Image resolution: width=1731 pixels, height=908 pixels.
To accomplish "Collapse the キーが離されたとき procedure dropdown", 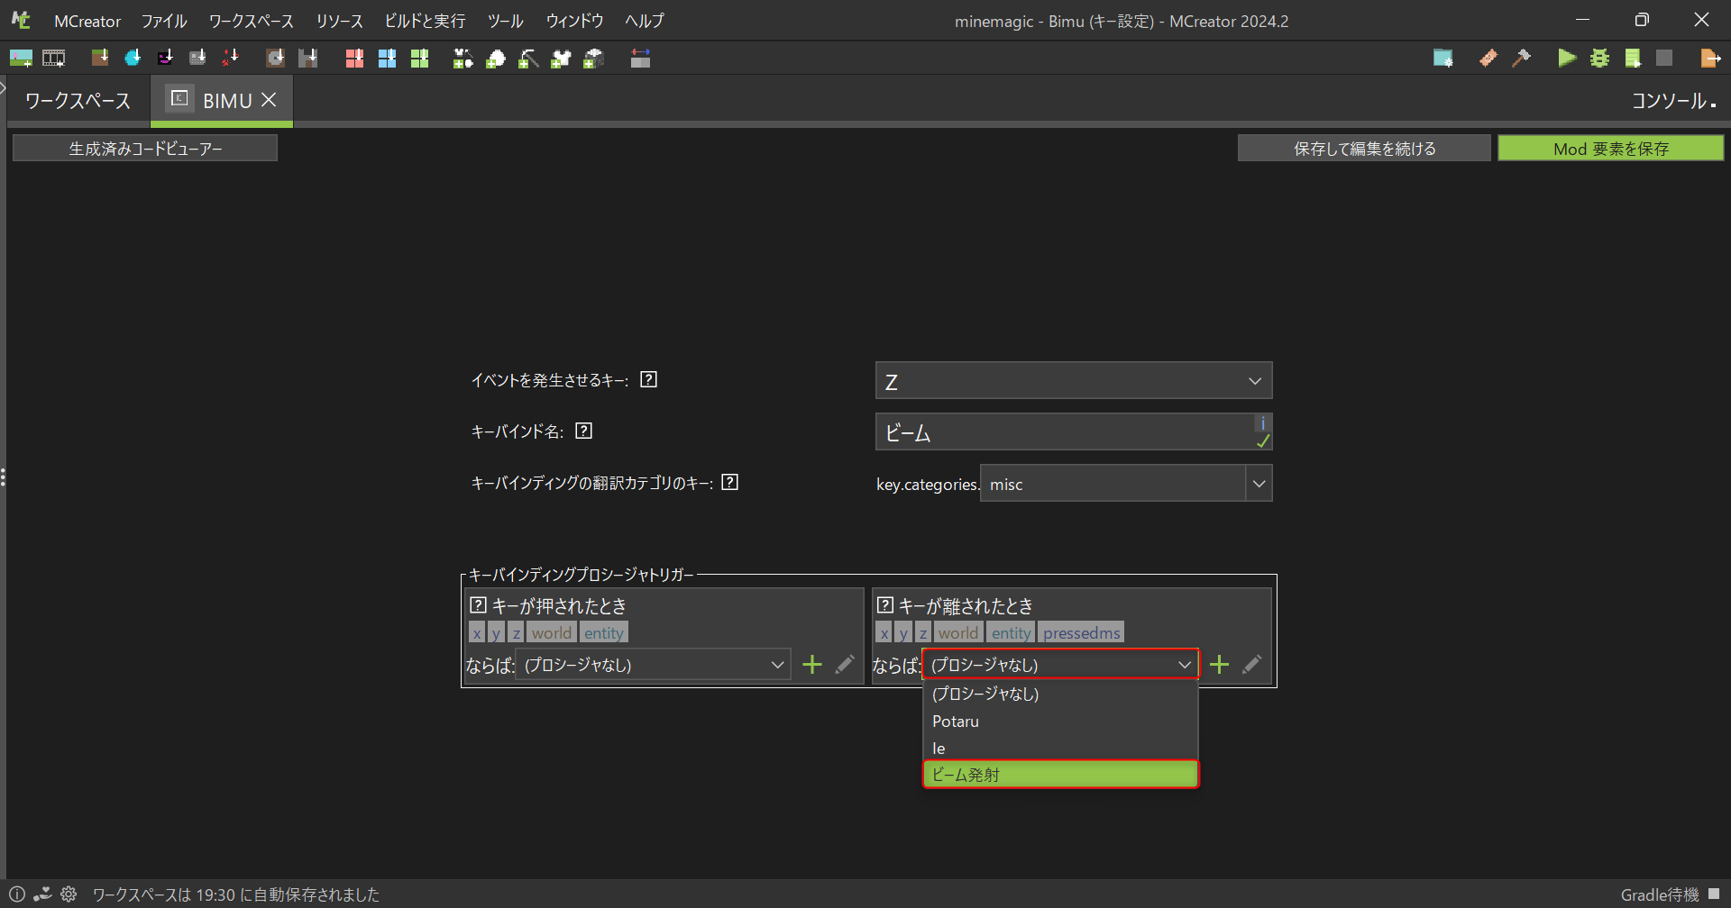I will point(1060,665).
